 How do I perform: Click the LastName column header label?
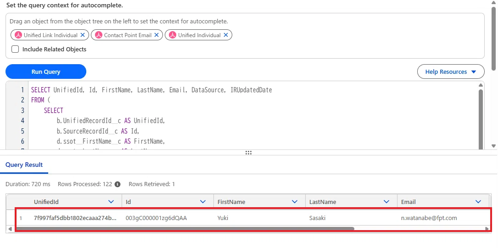(x=323, y=202)
